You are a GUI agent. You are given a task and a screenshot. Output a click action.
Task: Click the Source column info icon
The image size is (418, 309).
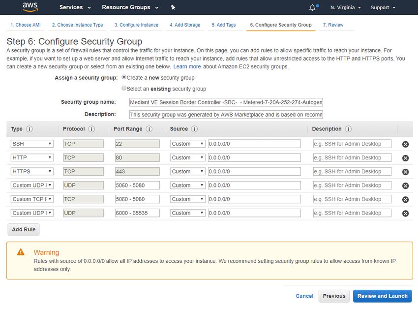[194, 129]
